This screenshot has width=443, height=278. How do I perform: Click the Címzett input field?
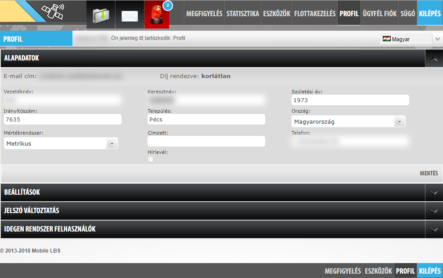(206, 141)
